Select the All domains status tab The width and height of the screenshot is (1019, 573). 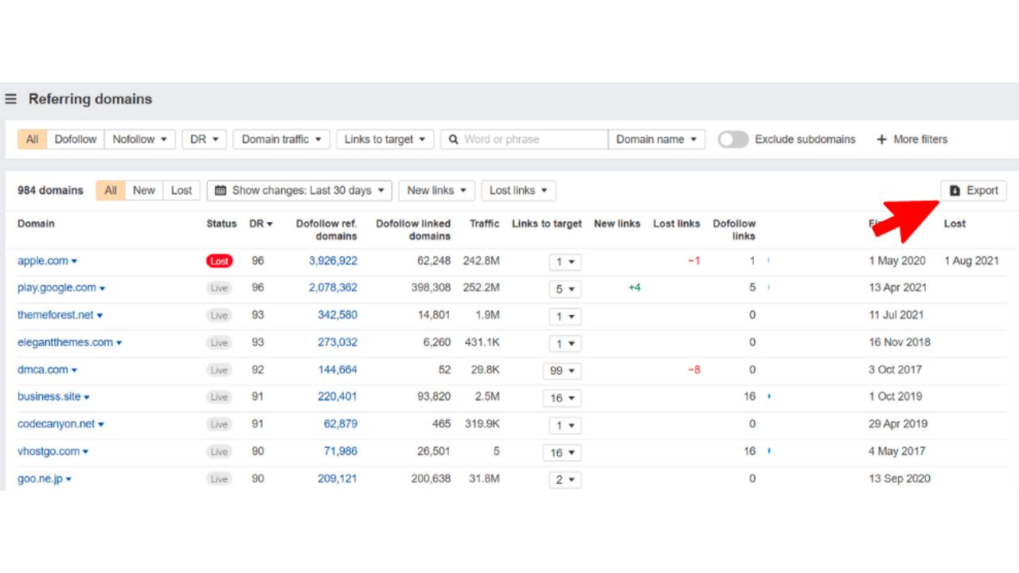111,191
